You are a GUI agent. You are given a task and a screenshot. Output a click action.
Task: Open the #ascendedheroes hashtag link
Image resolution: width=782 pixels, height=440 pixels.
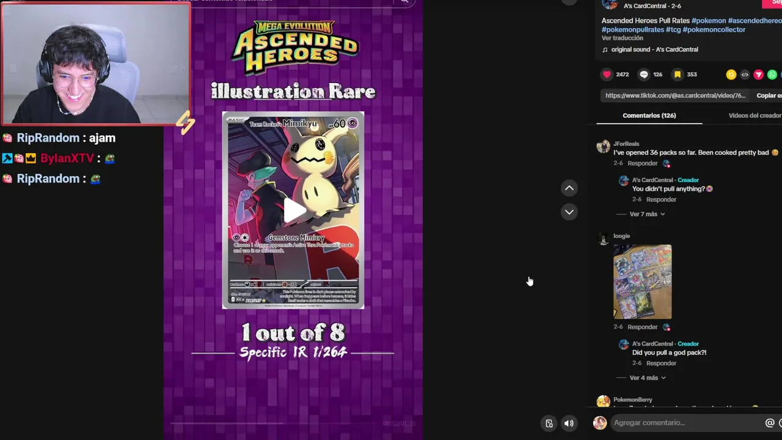point(755,21)
